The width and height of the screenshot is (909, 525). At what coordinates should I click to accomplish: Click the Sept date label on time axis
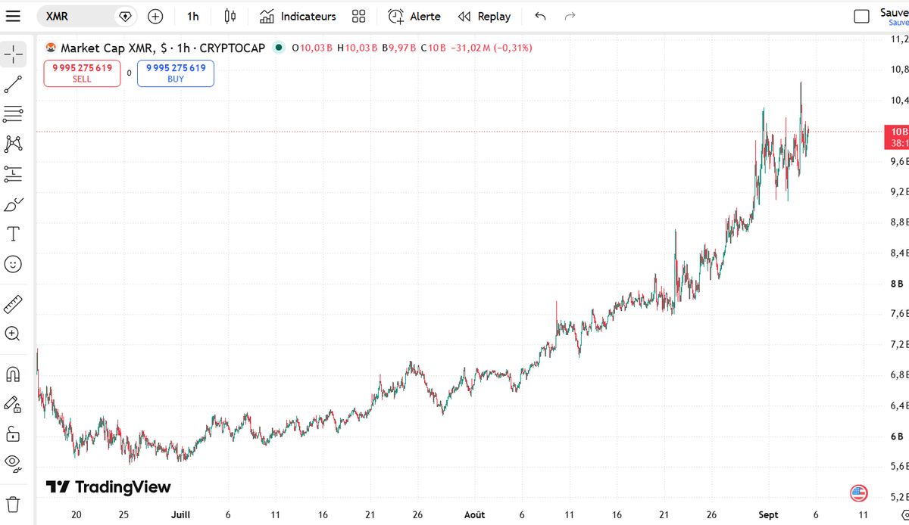[x=768, y=514]
